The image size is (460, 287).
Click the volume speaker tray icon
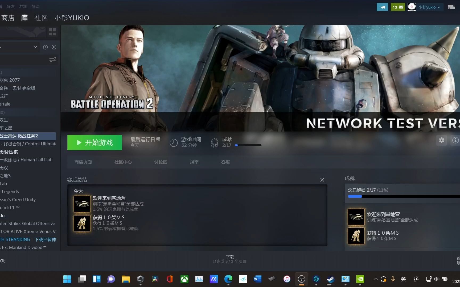436,279
